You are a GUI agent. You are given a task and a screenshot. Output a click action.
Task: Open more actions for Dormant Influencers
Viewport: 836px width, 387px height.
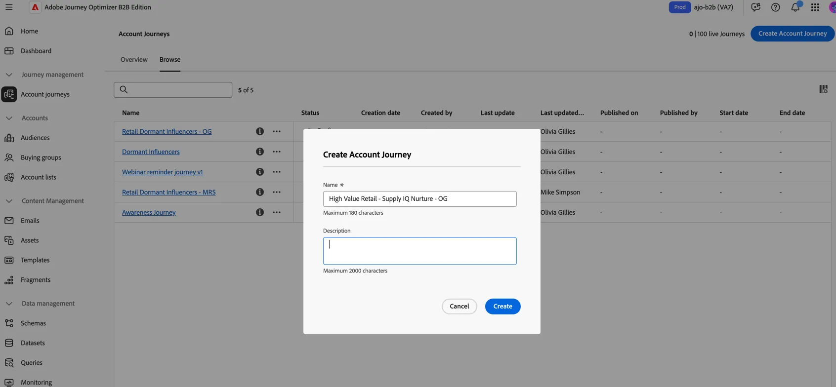277,152
